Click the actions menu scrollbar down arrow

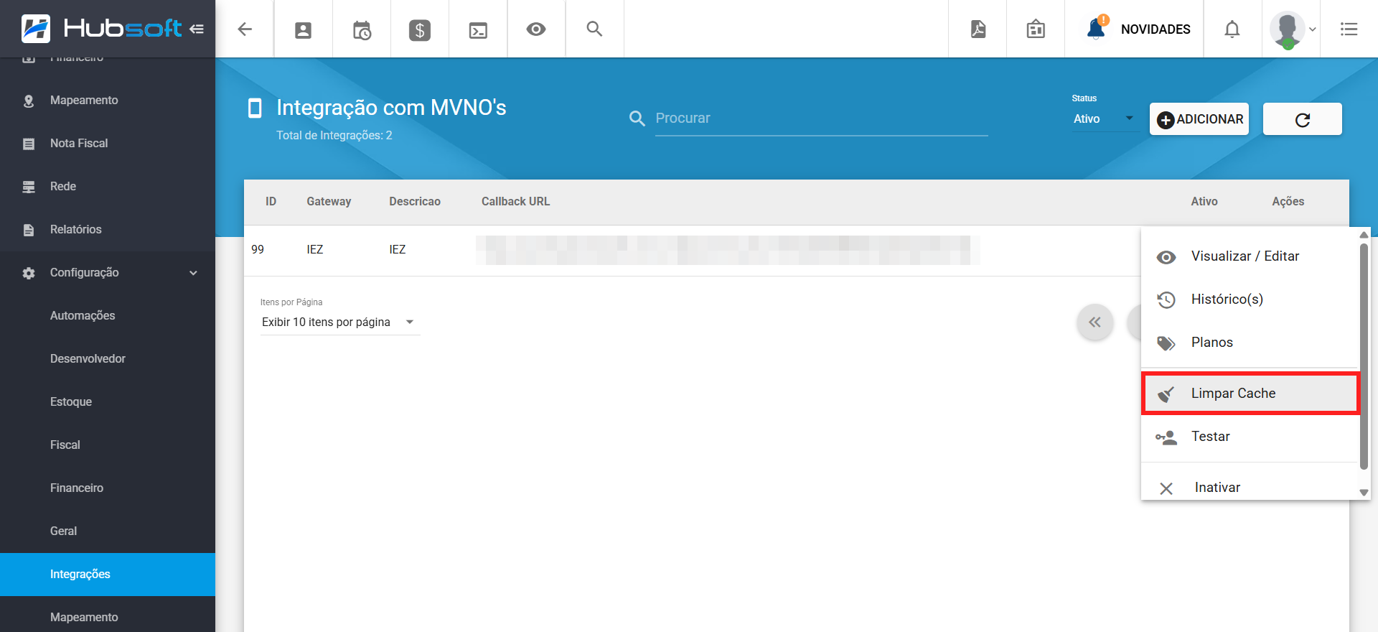pyautogui.click(x=1364, y=493)
